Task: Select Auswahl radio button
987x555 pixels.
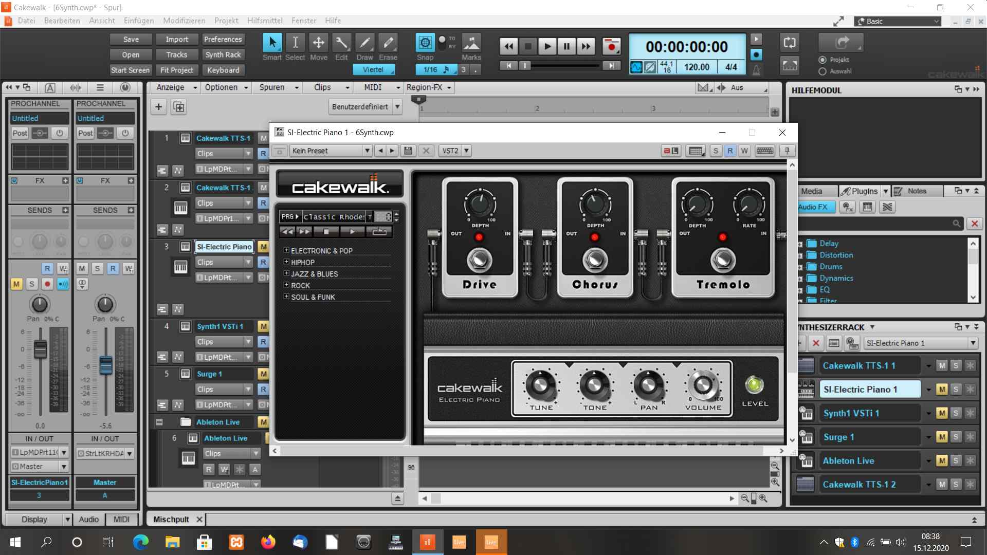Action: pos(822,71)
